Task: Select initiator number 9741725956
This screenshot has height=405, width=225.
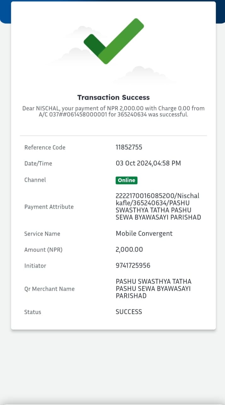Action: click(133, 265)
